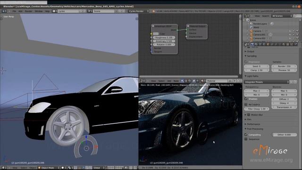This screenshot has height=170, width=302.
Task: Toggle the Shadows checkbox
Action: point(246,99)
